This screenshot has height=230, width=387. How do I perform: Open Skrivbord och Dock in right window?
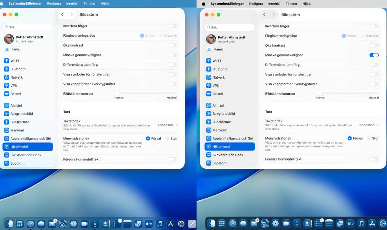coord(227,155)
